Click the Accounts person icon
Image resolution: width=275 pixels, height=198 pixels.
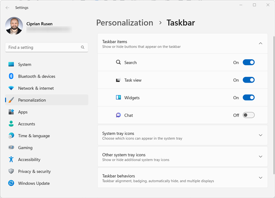[11, 124]
